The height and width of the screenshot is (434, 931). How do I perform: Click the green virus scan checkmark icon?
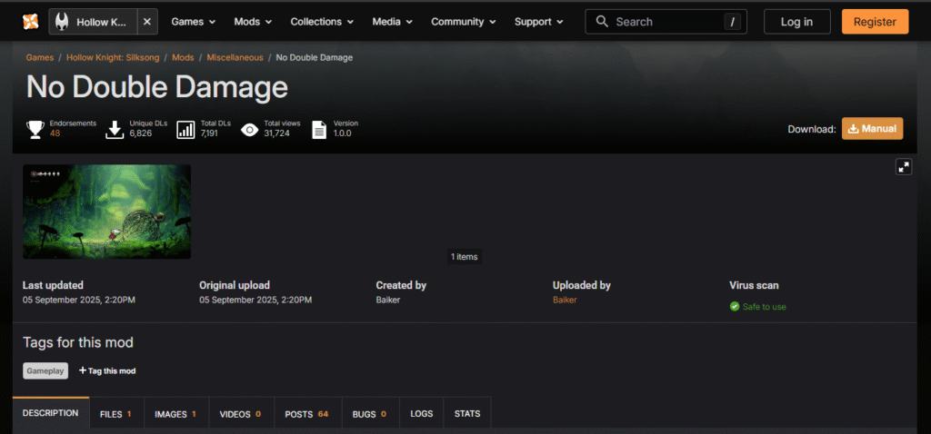[x=735, y=307]
